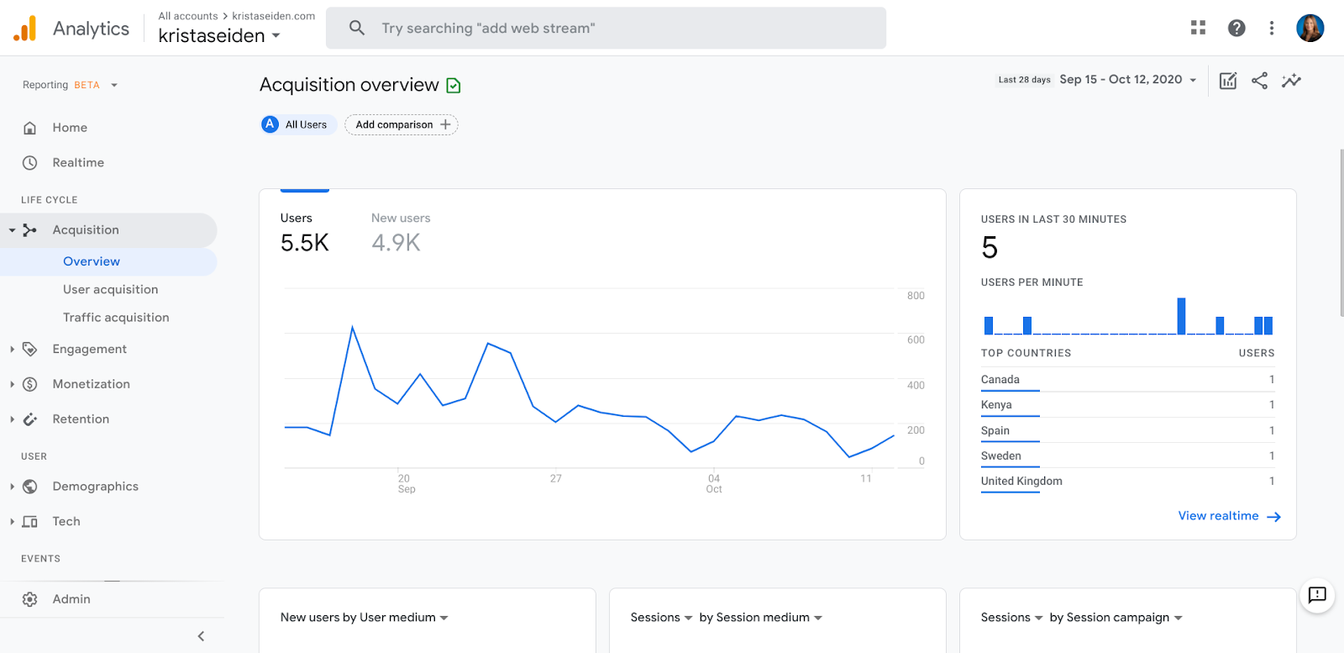Open the kristaseiden property selector dropdown
Image resolution: width=1344 pixels, height=653 pixels.
point(219,36)
